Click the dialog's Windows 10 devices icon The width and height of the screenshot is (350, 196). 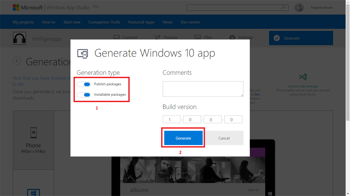click(x=83, y=54)
